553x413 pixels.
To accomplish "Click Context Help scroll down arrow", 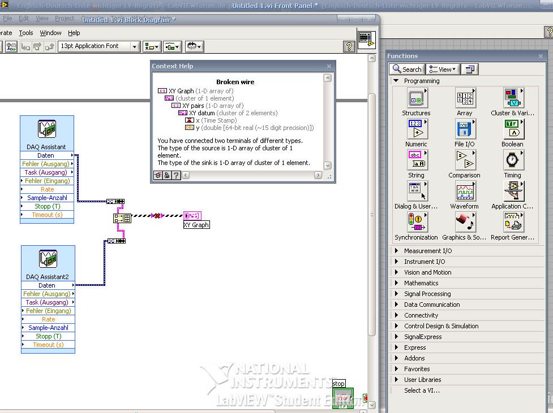I will [328, 166].
